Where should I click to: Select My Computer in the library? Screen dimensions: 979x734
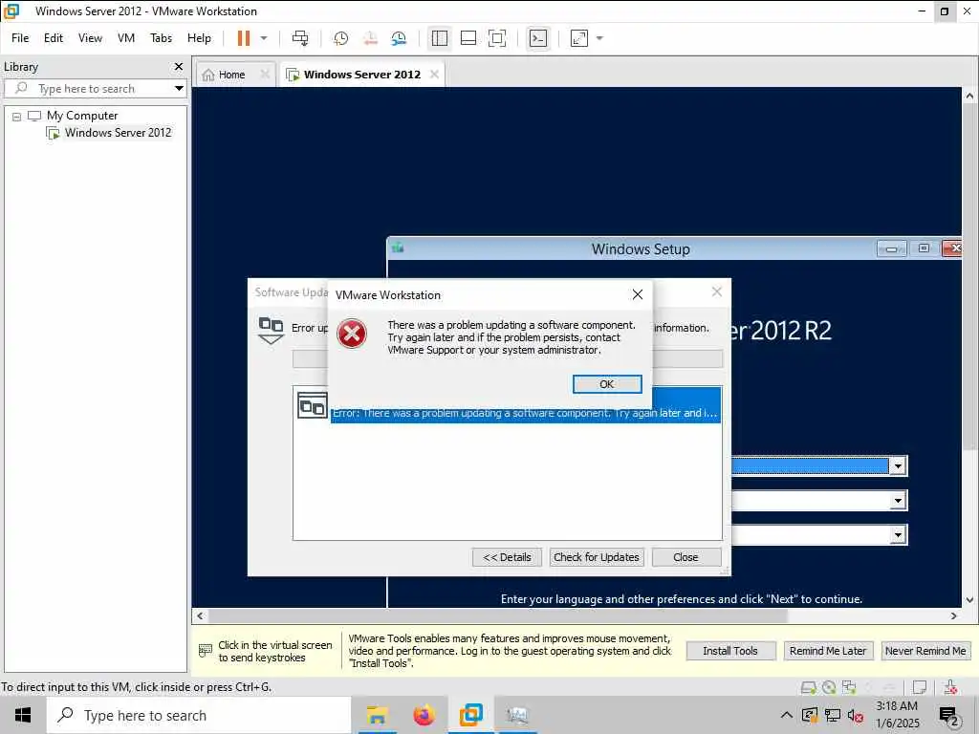(x=82, y=116)
